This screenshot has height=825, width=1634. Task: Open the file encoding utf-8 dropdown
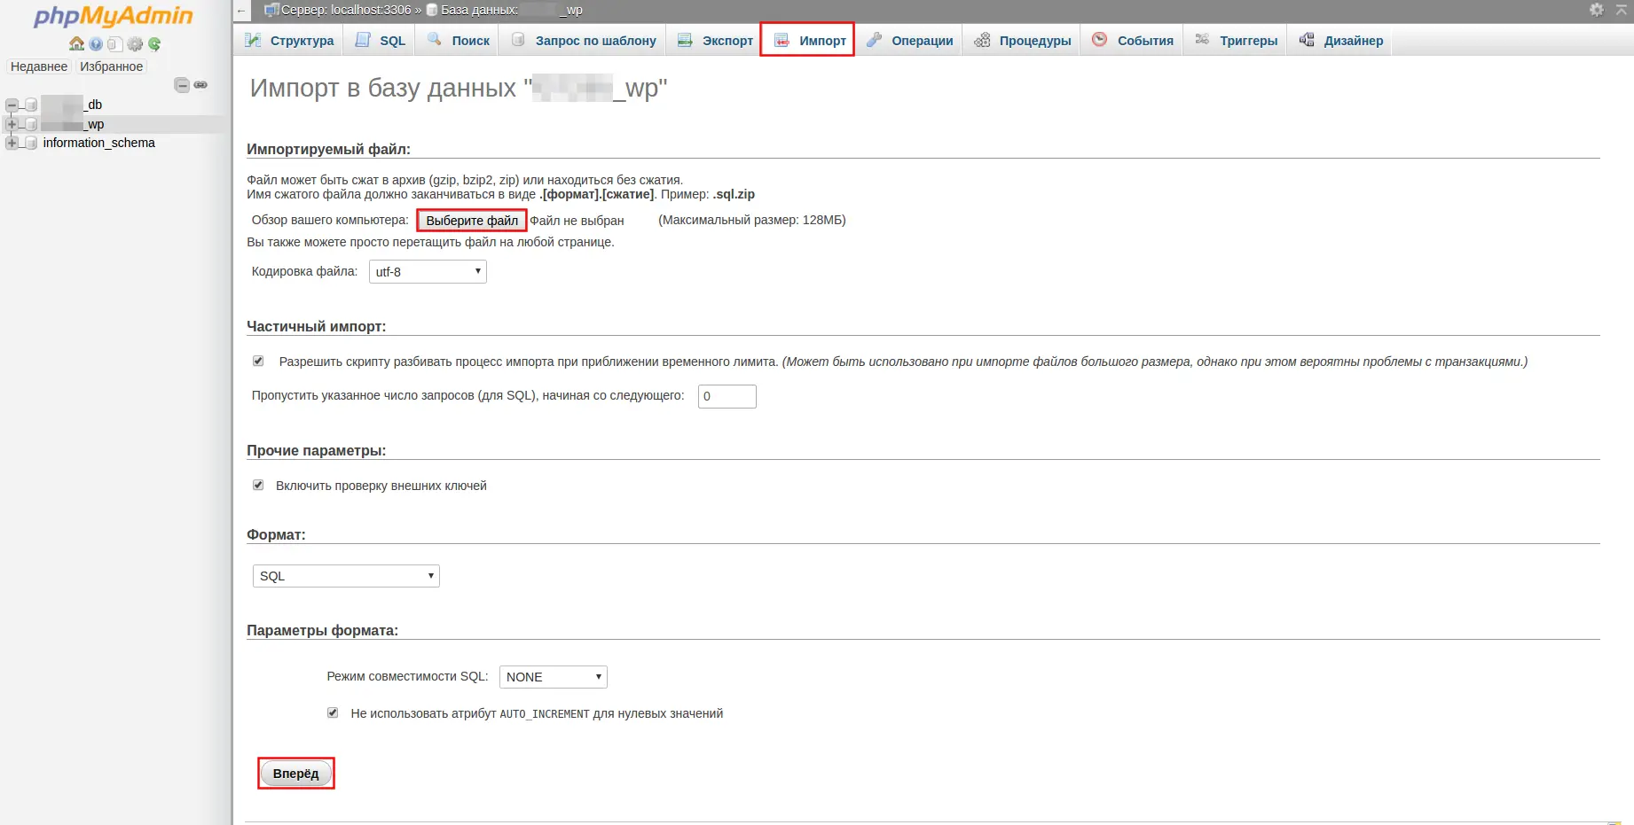(x=428, y=272)
